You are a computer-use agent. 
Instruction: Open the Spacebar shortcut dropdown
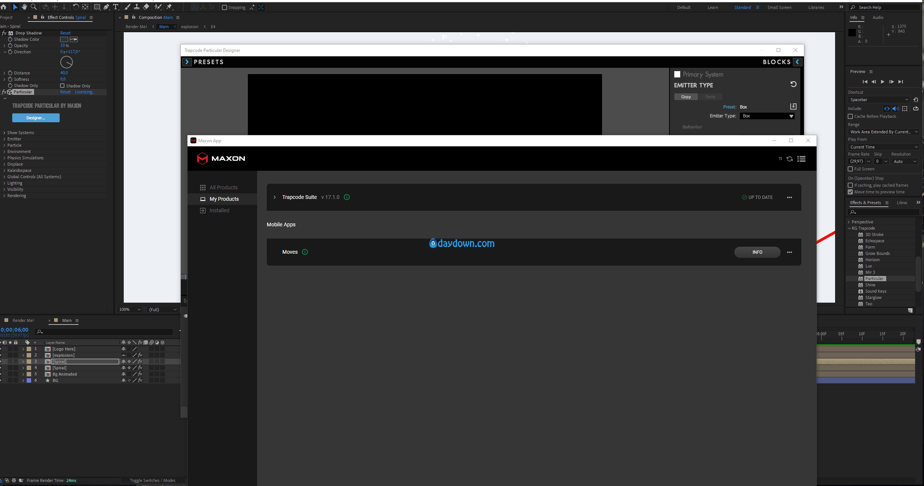[878, 100]
